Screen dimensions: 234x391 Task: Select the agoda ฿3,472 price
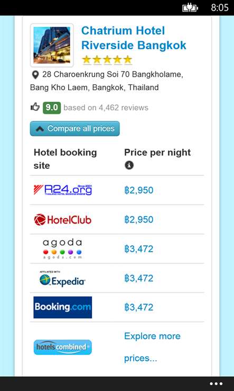point(139,249)
